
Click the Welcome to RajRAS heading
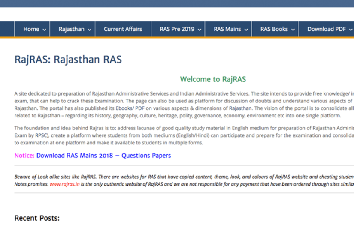tap(213, 79)
